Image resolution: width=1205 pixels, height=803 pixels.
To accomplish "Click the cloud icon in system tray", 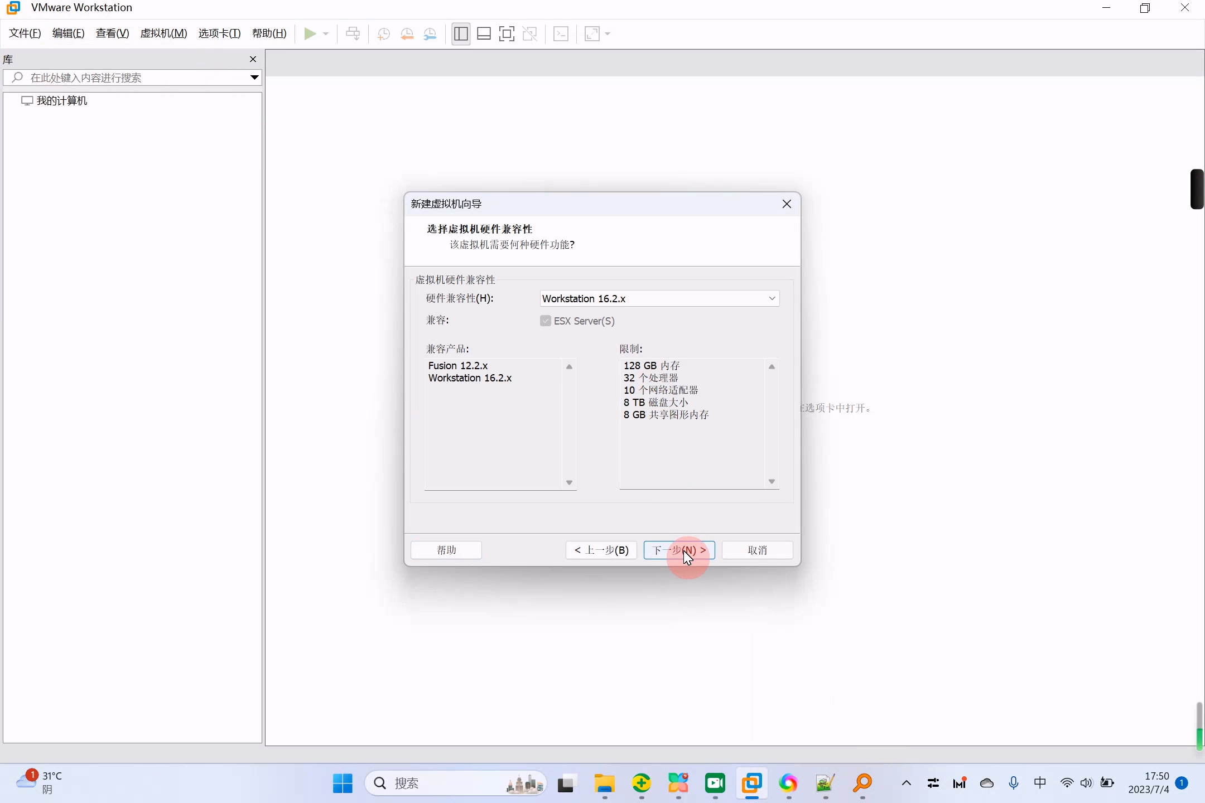I will click(x=987, y=783).
